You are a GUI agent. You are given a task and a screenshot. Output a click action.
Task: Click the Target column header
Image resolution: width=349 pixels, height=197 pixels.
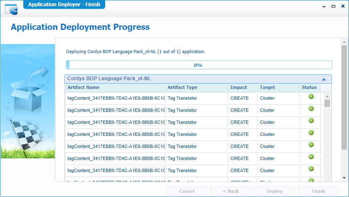click(x=278, y=87)
